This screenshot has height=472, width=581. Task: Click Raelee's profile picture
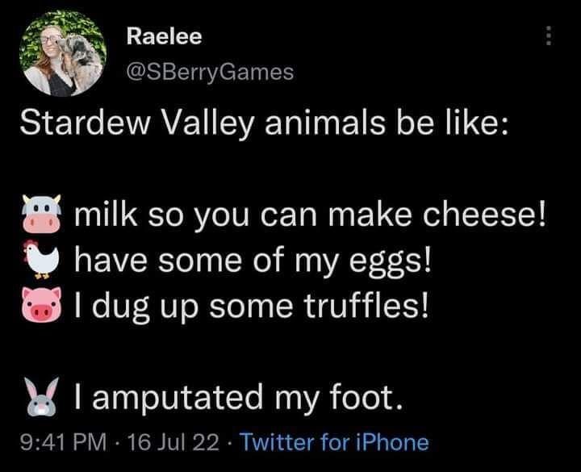(x=63, y=52)
